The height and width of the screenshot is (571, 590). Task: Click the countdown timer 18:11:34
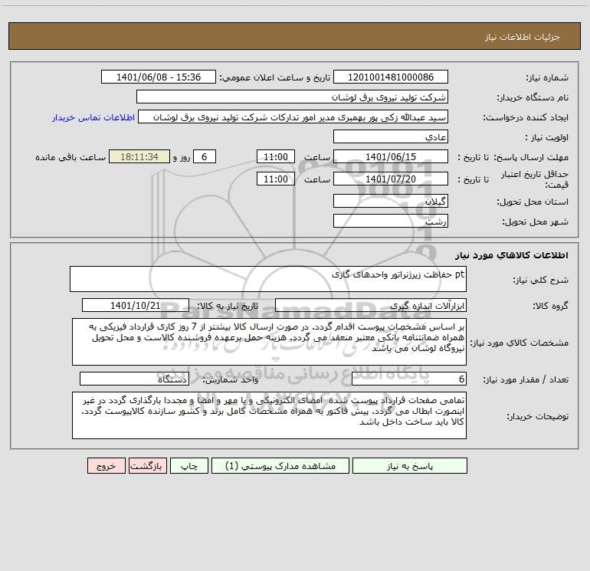click(x=139, y=156)
